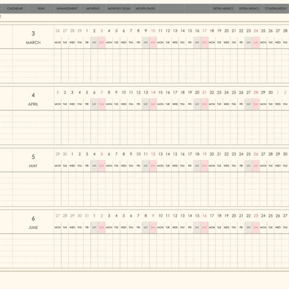Screen dimensions: 289x289
Task: Click date 24 in the March row
Action: pyautogui.click(x=256, y=31)
